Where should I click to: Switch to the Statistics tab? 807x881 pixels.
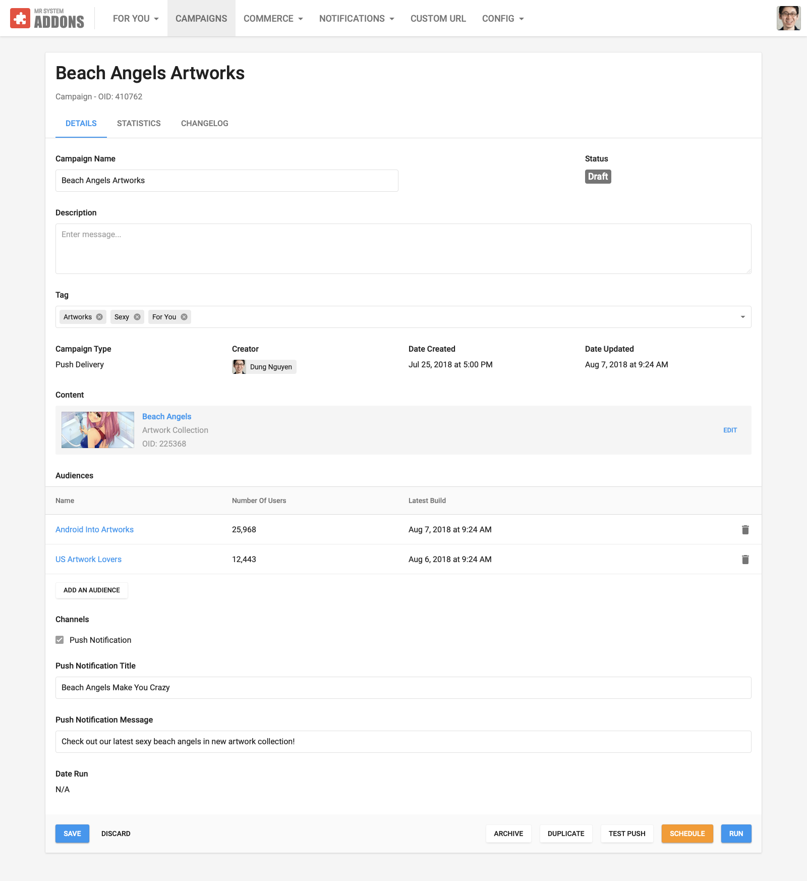point(139,124)
